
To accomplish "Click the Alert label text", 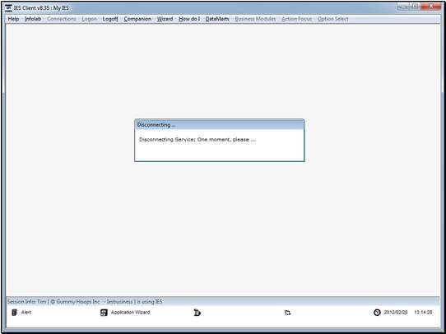I will [26, 313].
